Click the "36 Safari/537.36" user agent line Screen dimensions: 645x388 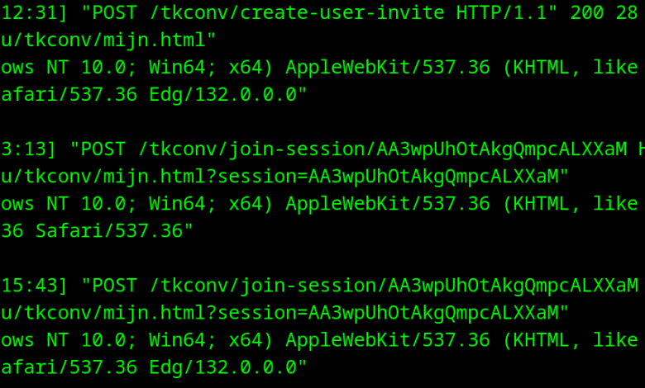coord(97,231)
